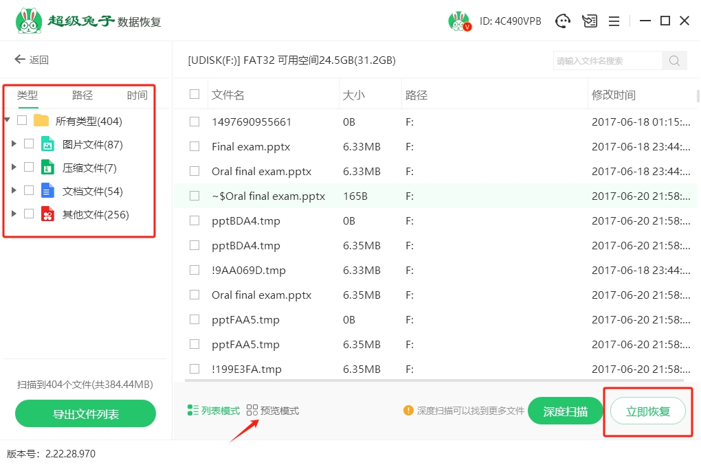Switch to preview mode view

coord(273,411)
